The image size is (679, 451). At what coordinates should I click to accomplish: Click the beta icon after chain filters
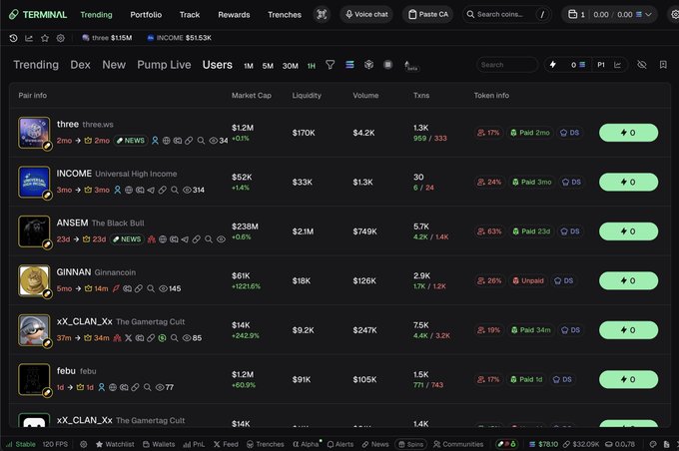(410, 66)
